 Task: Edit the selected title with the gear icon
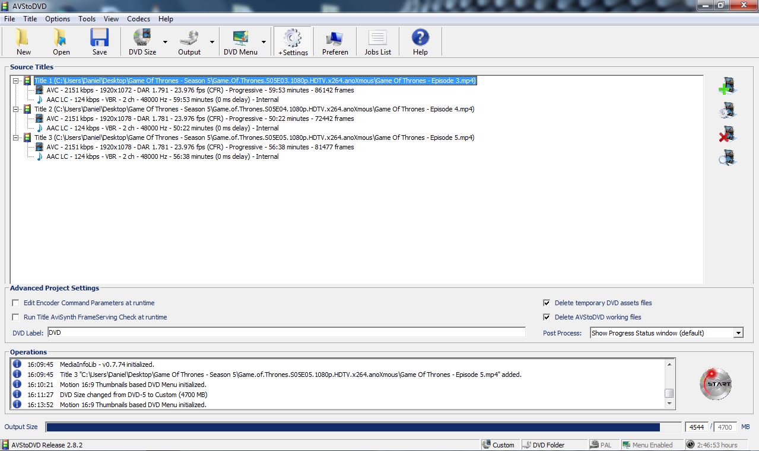pyautogui.click(x=727, y=111)
